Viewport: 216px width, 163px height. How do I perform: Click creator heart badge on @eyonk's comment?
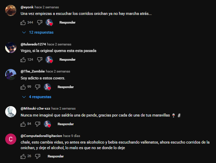[49, 23]
